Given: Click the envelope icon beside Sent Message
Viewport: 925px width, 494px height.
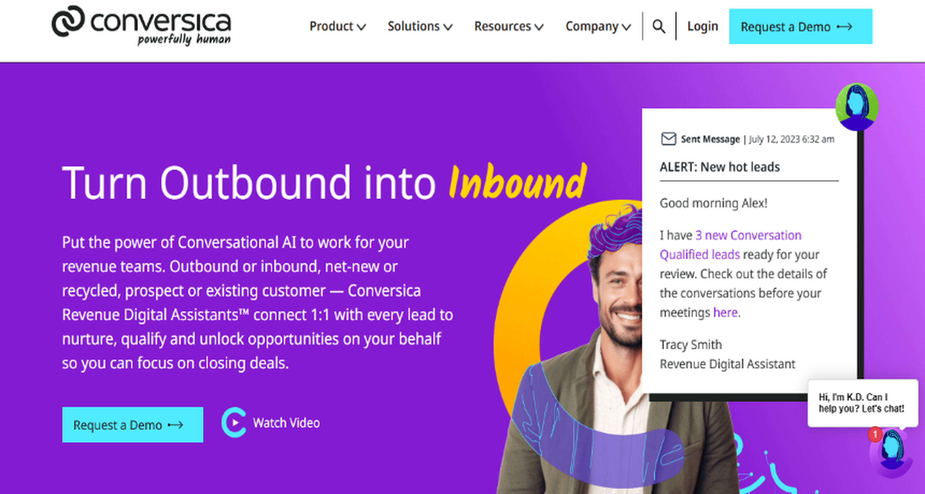Looking at the screenshot, I should pos(668,139).
